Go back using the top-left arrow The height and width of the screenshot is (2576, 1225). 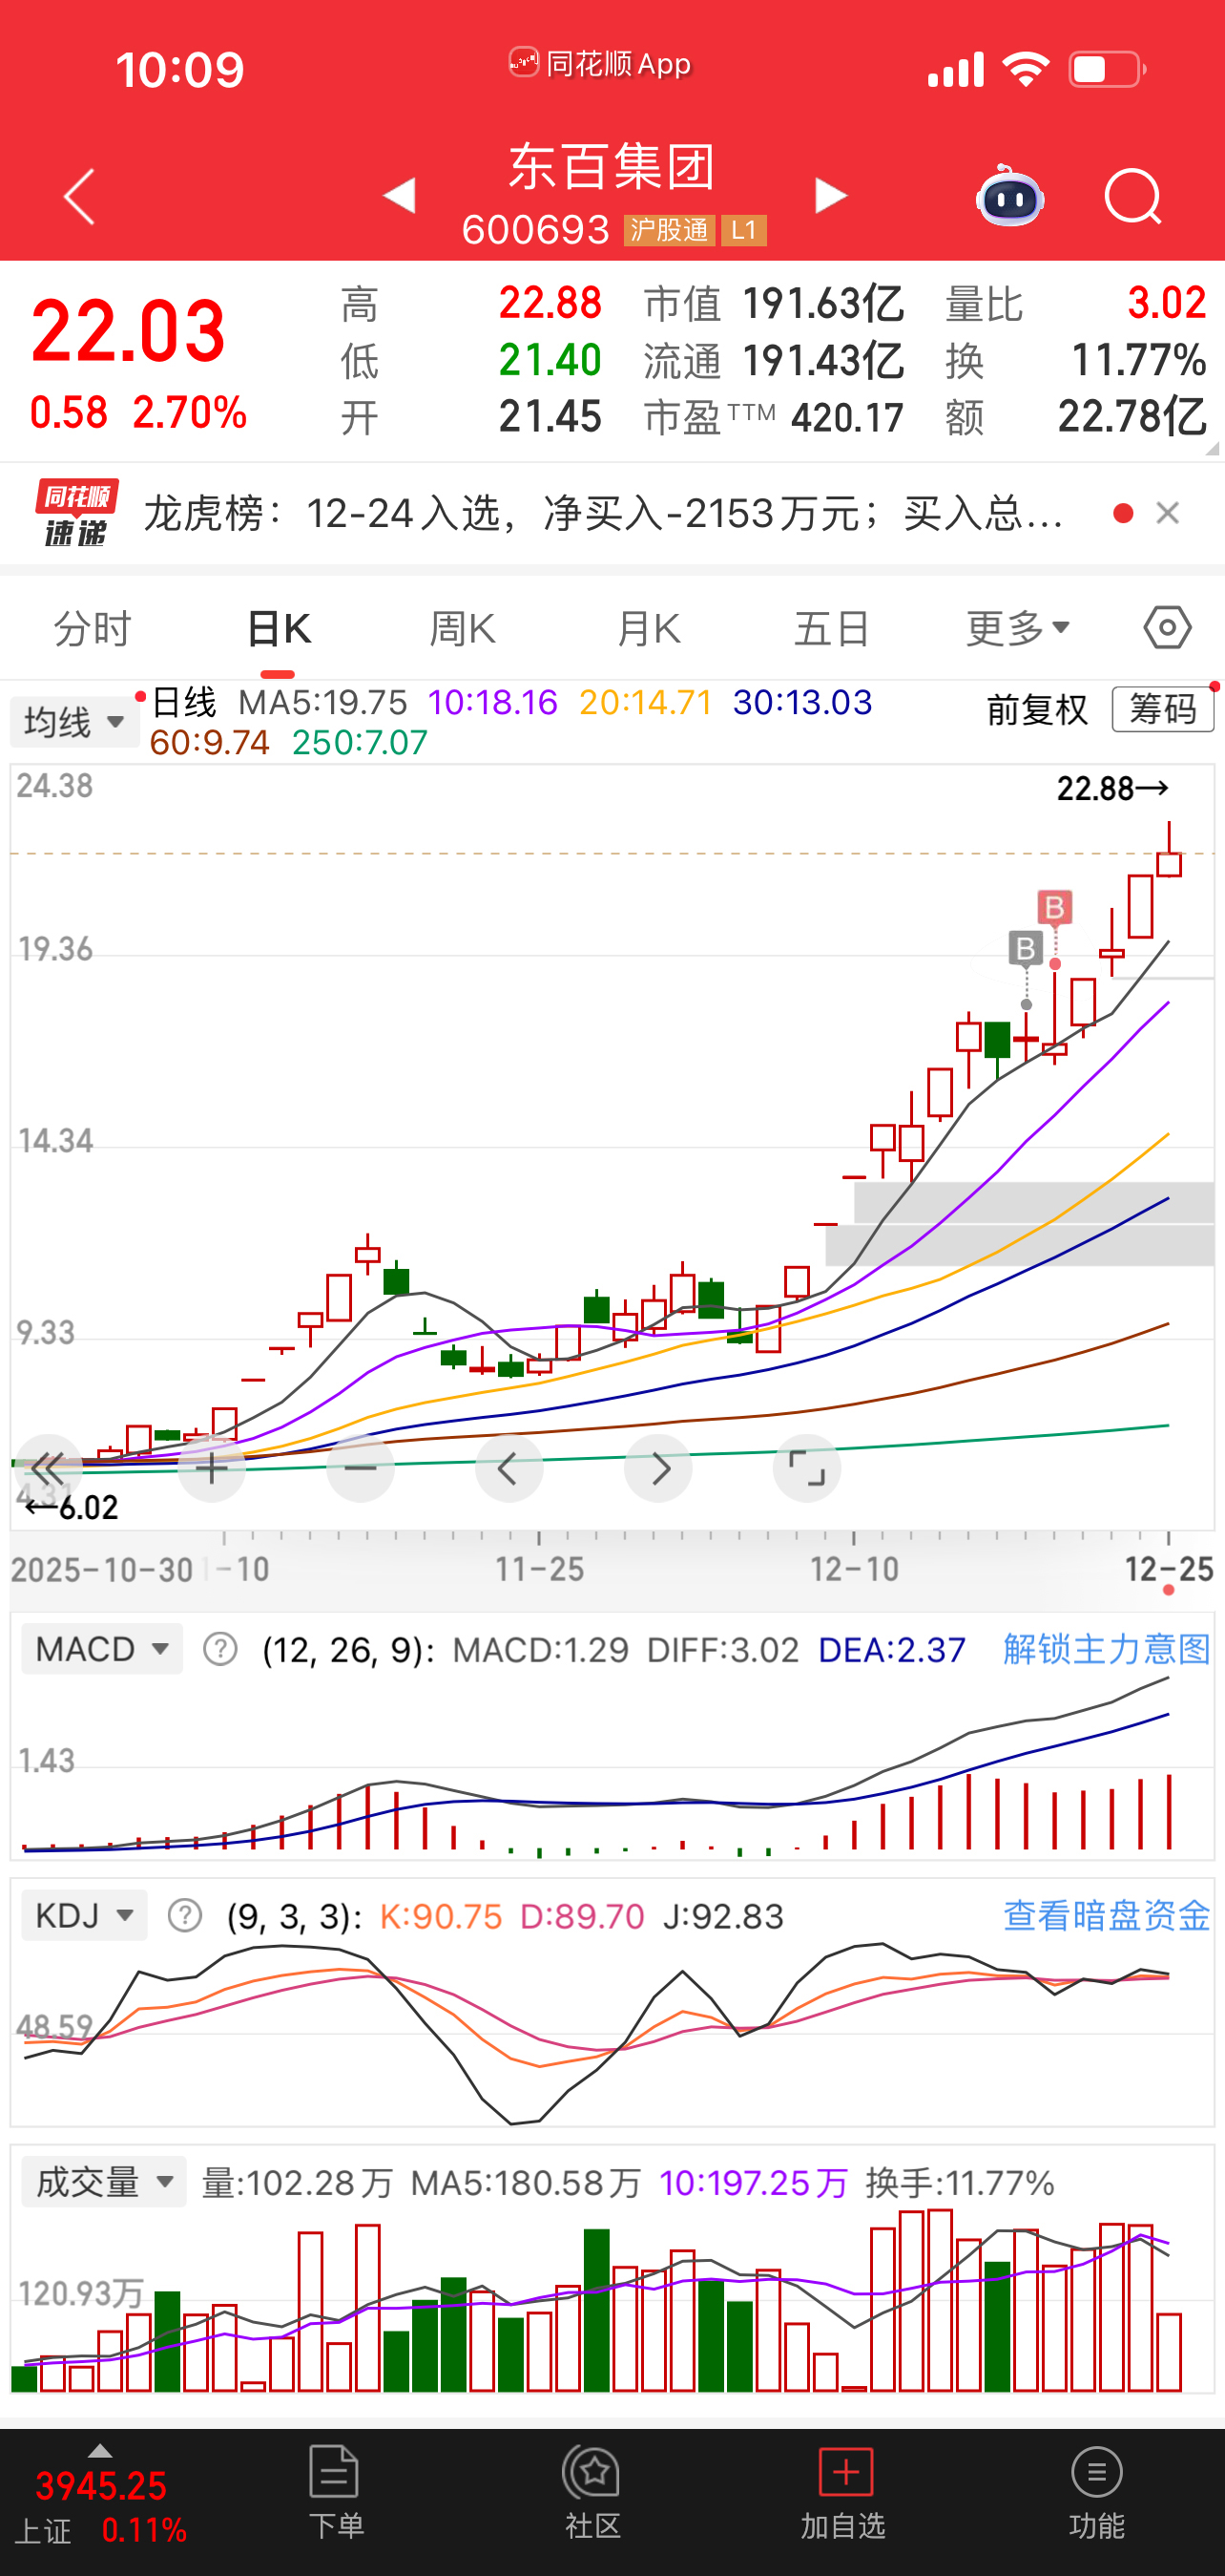click(80, 196)
